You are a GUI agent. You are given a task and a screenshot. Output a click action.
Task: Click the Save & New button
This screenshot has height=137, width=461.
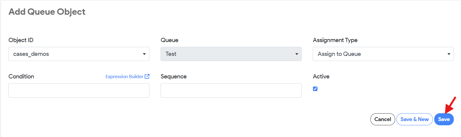click(414, 119)
